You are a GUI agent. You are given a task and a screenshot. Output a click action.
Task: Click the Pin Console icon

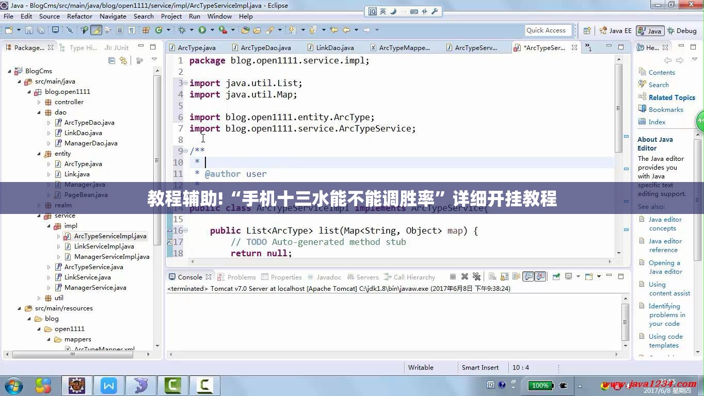pos(556,277)
